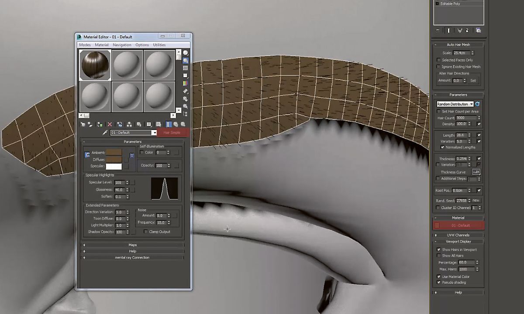Image resolution: width=524 pixels, height=314 pixels.
Task: Click refresh icon beside Random Distribution
Action: [477, 104]
